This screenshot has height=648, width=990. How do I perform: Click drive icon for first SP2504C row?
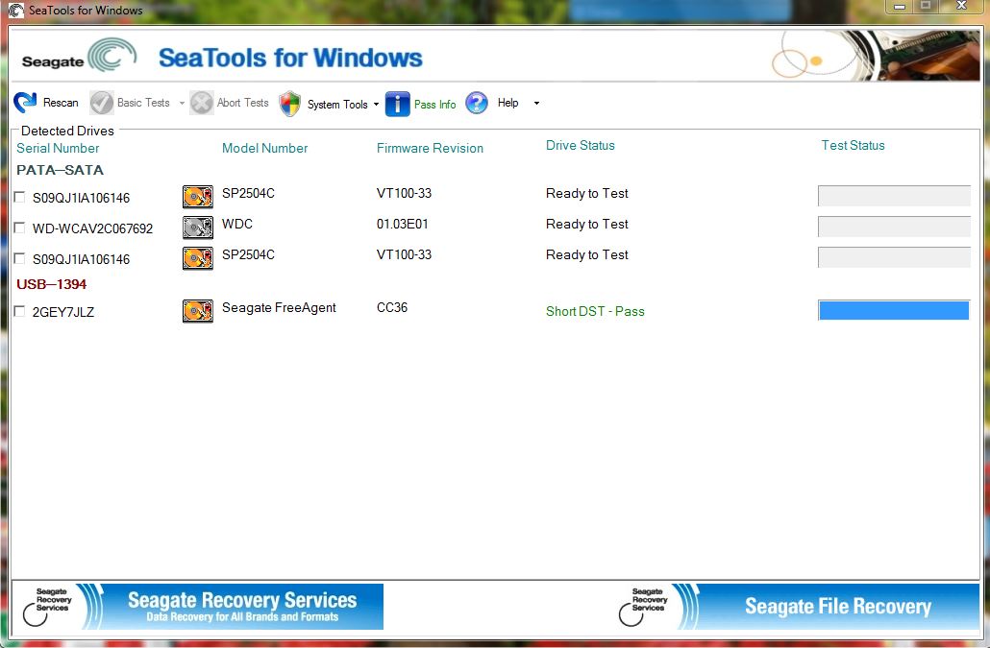(x=198, y=197)
